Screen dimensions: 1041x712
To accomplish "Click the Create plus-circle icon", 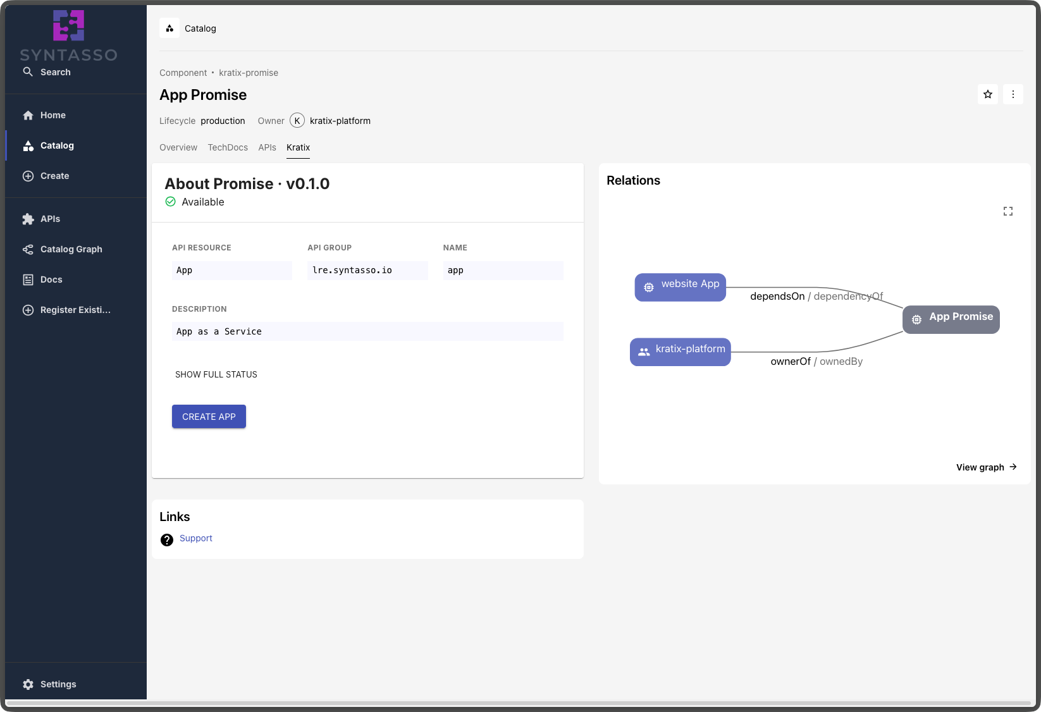I will coord(28,176).
